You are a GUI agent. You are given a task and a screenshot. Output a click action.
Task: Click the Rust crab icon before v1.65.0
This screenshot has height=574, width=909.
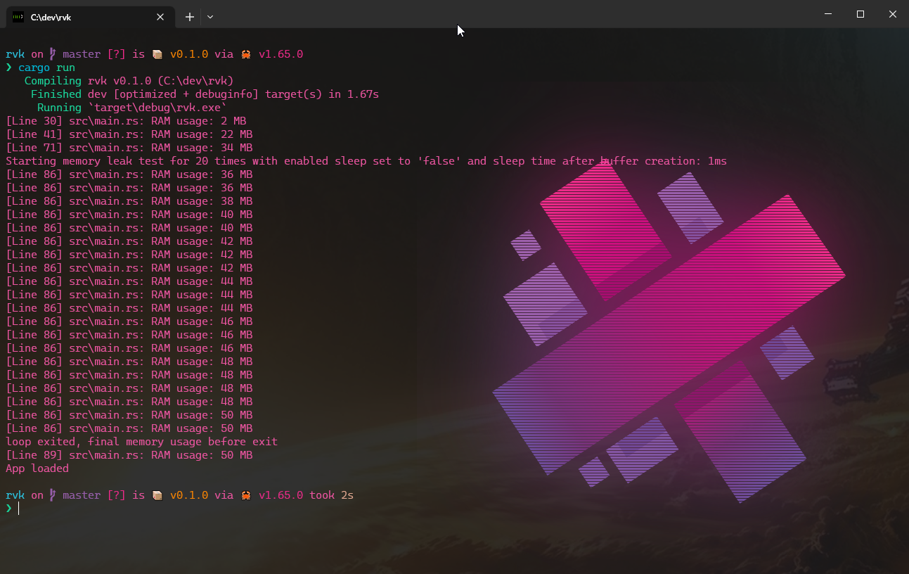pos(245,53)
